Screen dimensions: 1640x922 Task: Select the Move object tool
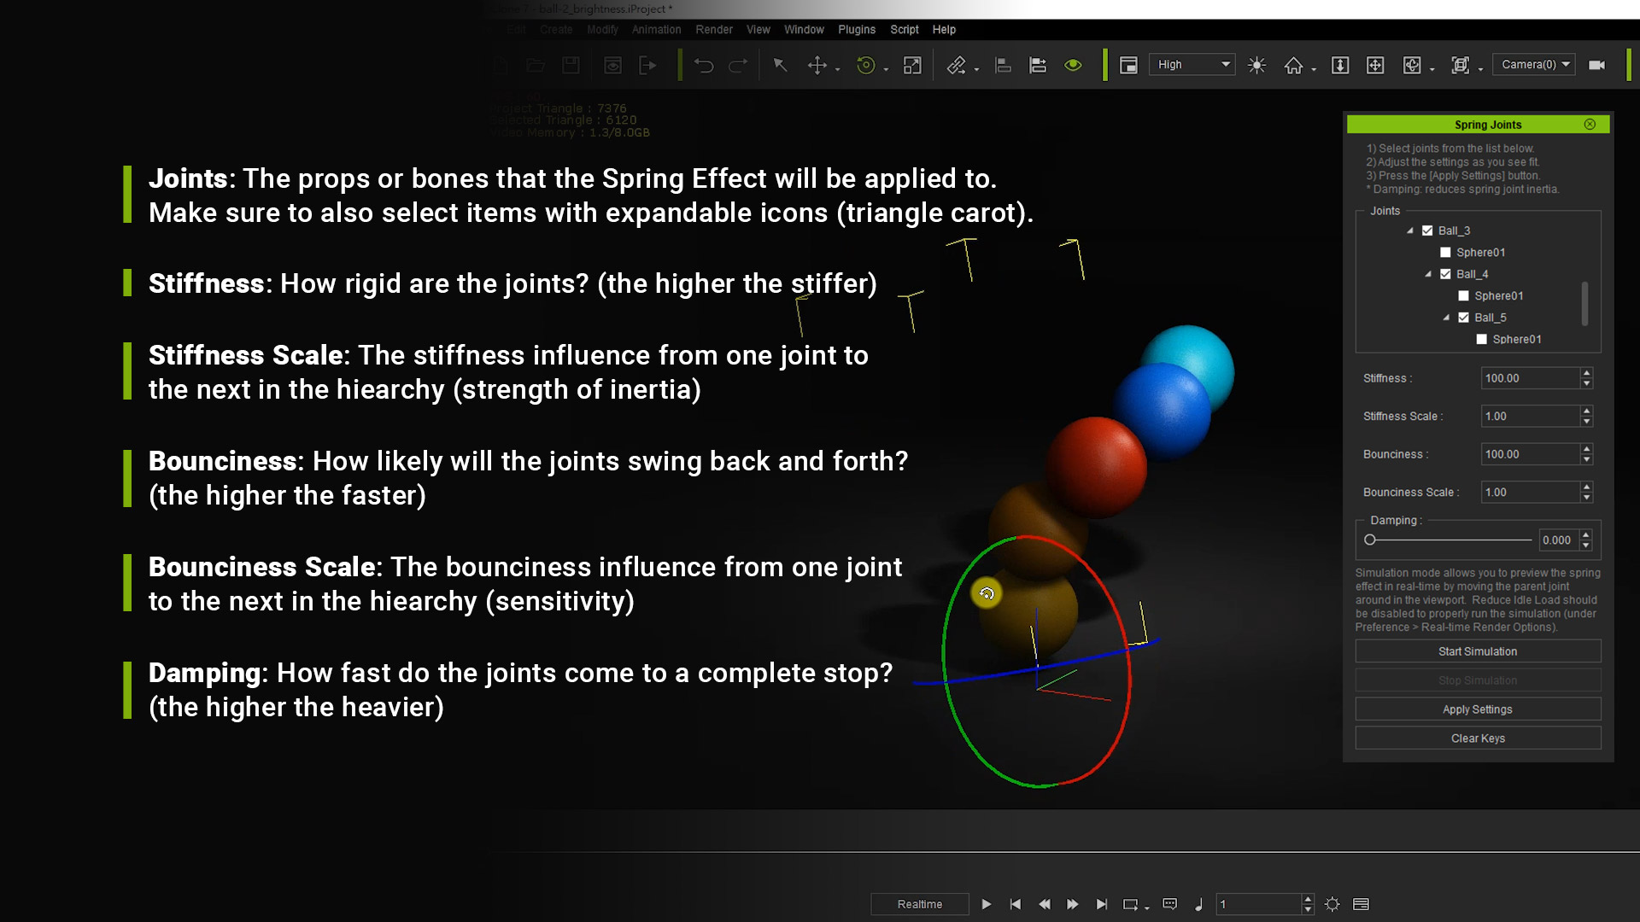[x=817, y=66]
